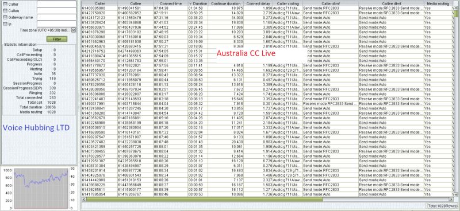
Task: Click the Total connected statistic value 263
Action: [x=52, y=97]
